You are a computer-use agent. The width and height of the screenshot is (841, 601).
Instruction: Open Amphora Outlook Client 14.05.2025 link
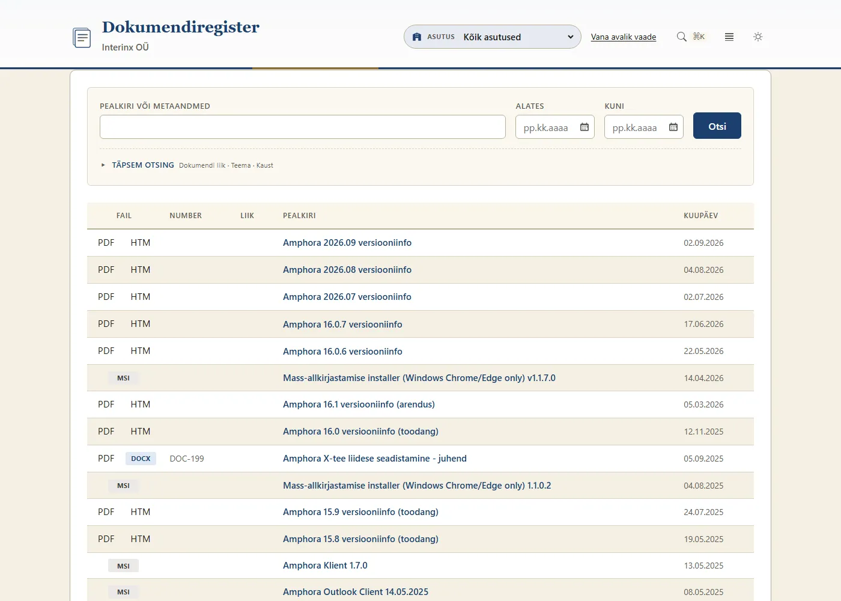point(356,592)
